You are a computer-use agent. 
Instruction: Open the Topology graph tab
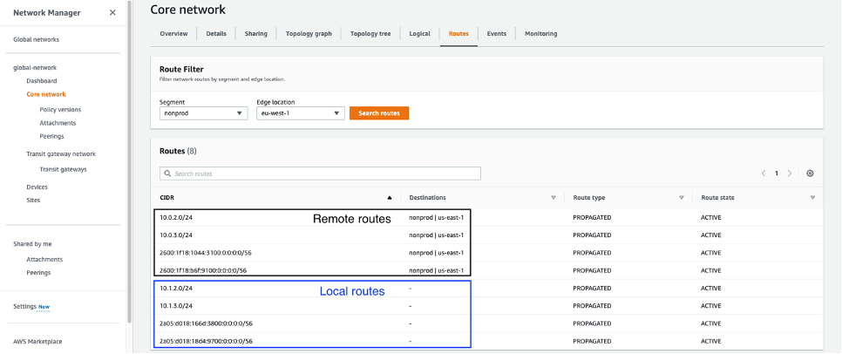point(309,33)
